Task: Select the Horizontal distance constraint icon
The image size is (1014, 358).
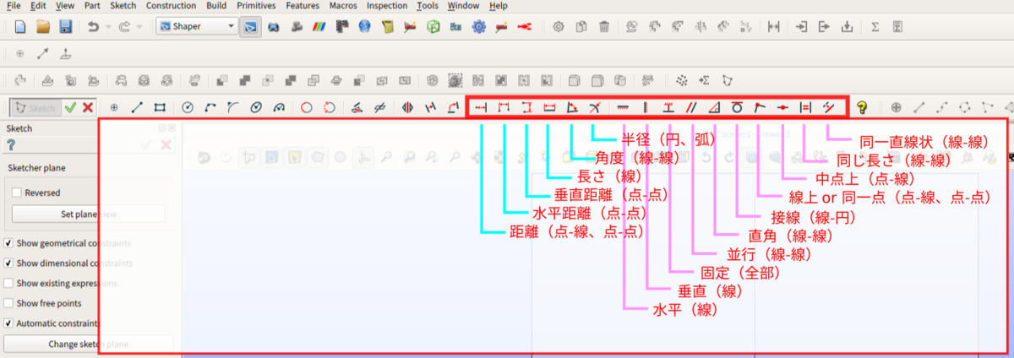Action: [504, 107]
